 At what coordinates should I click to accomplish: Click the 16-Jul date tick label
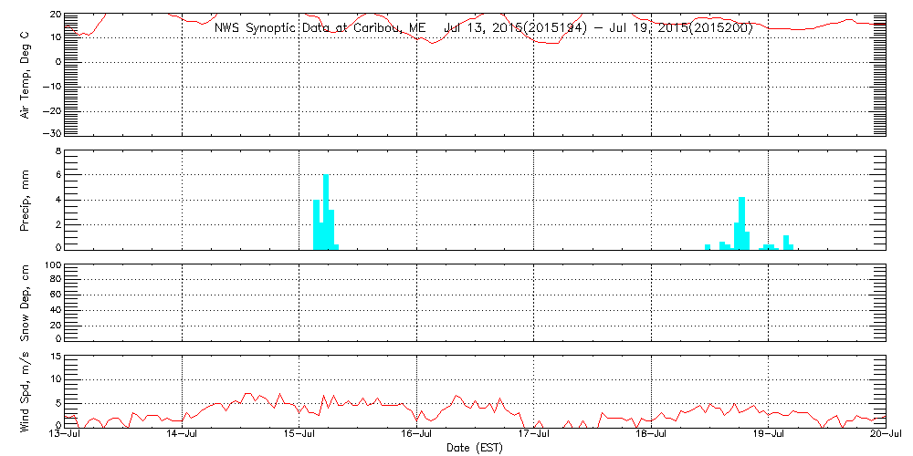417,435
